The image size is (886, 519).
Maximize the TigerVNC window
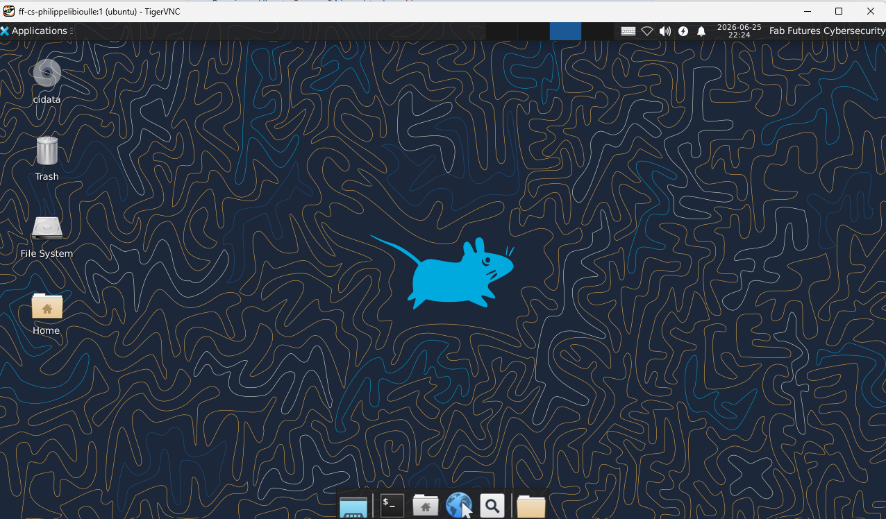click(x=839, y=11)
